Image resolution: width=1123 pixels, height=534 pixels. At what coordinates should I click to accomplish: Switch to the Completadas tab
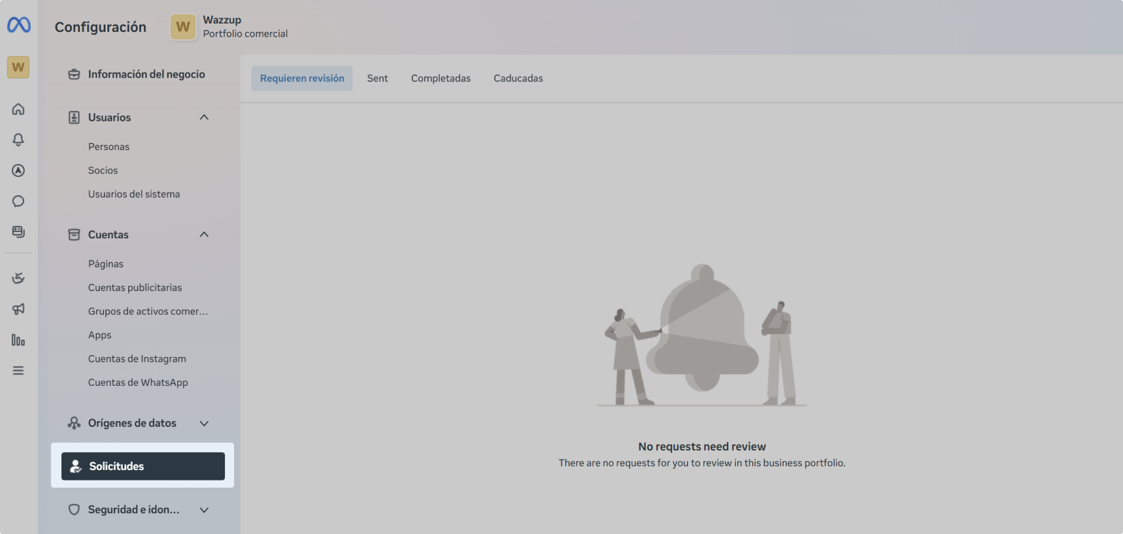click(441, 78)
